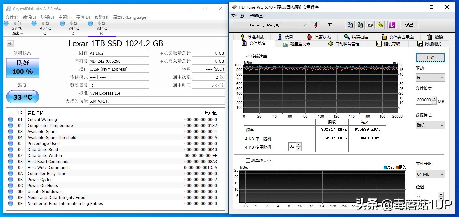Select the C: drive health indicator

34,23
